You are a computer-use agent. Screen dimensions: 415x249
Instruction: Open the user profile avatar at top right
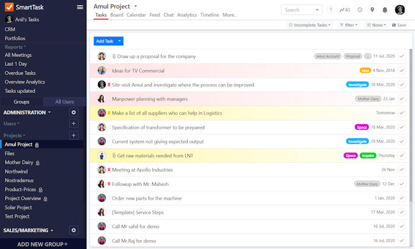[x=400, y=10]
